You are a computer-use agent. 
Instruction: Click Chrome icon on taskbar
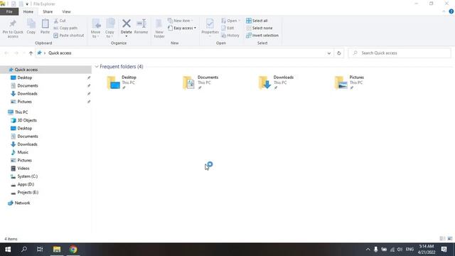coord(73,250)
